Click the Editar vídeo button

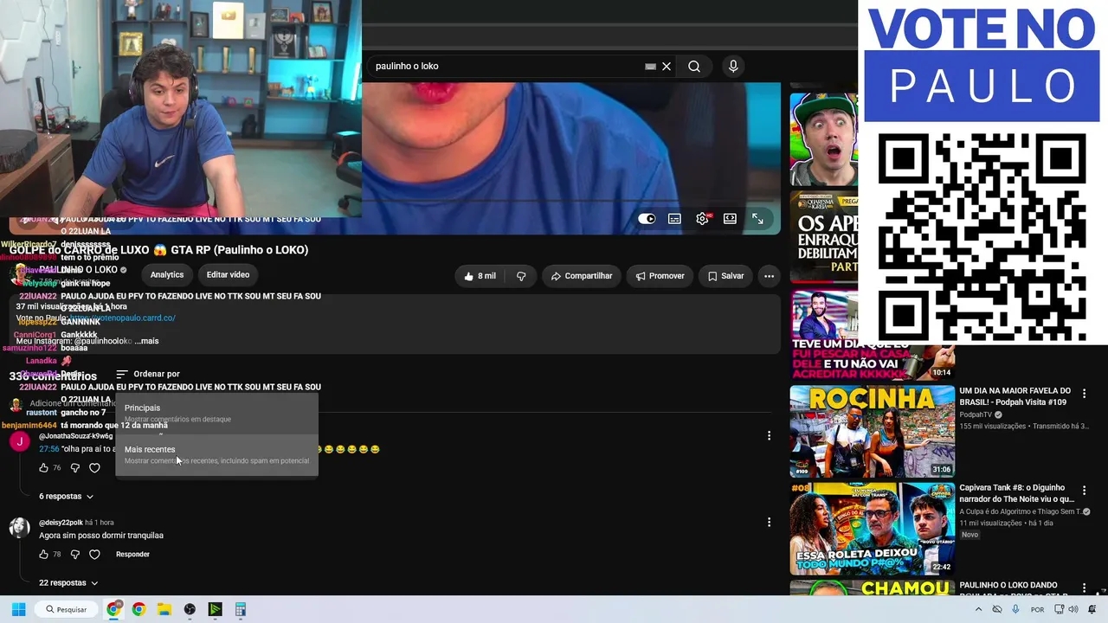[228, 275]
